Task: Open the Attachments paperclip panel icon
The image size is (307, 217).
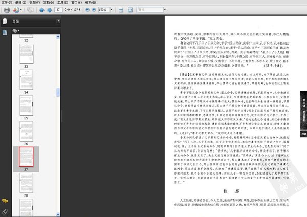Action: tap(5, 211)
